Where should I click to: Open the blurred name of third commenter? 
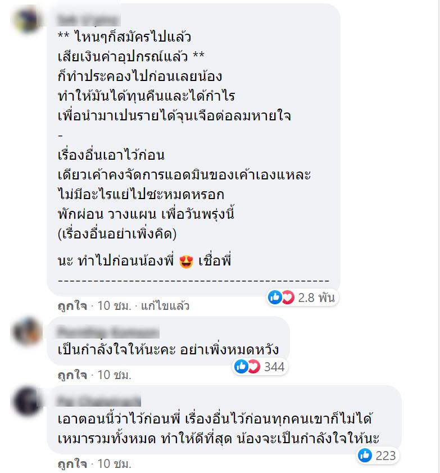click(x=99, y=401)
